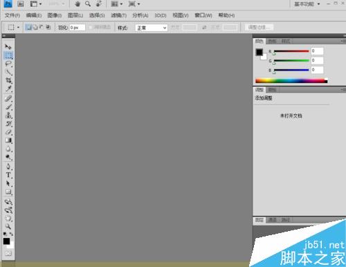Screen dimensions: 346x267
Task: Click the Rotate View tool in the application bar
Action: (x=99, y=3)
